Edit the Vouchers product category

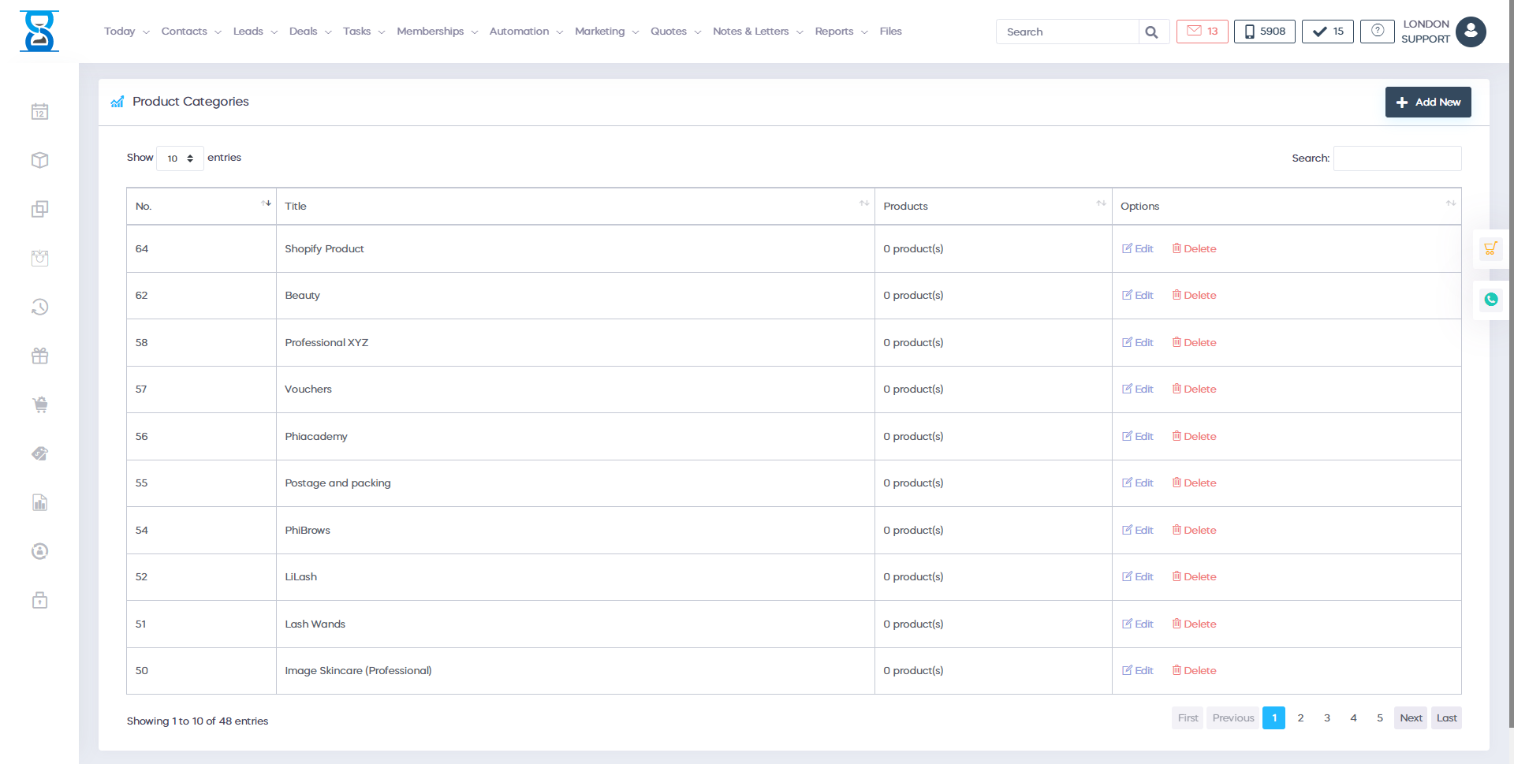[x=1137, y=389]
